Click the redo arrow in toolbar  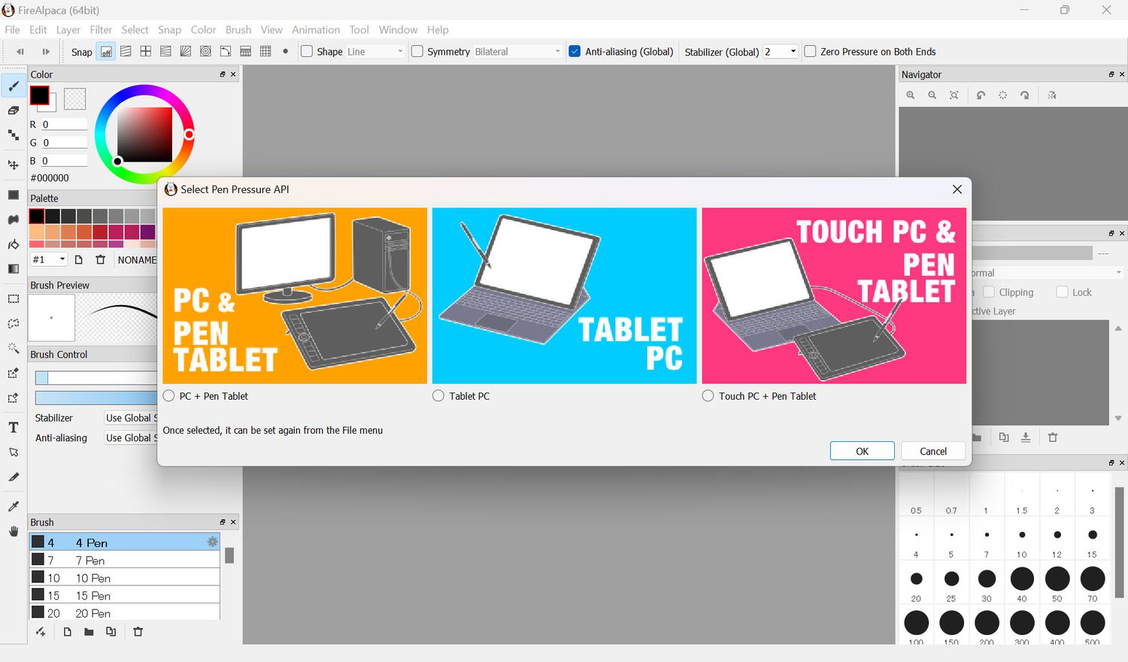click(46, 52)
